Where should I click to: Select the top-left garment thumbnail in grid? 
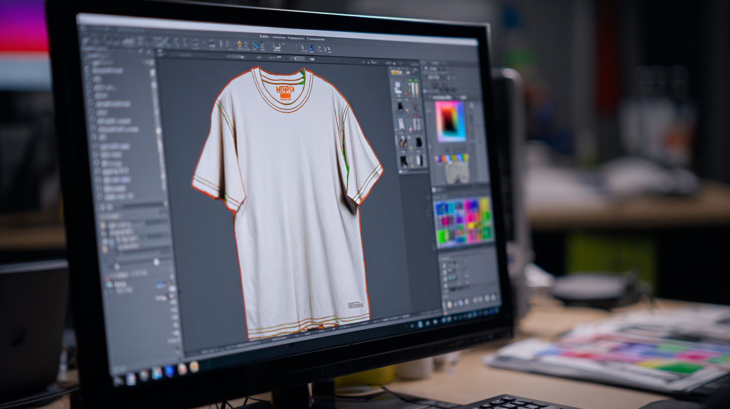coord(398,89)
